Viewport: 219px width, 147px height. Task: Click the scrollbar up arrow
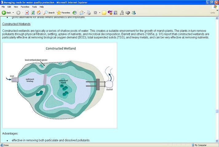point(217,18)
